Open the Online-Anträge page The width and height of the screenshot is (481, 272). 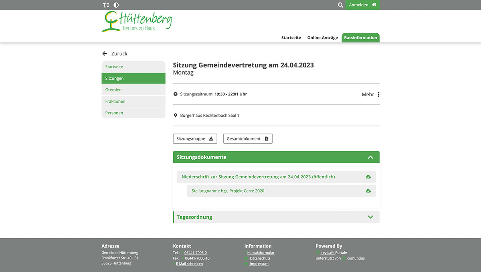(x=322, y=37)
